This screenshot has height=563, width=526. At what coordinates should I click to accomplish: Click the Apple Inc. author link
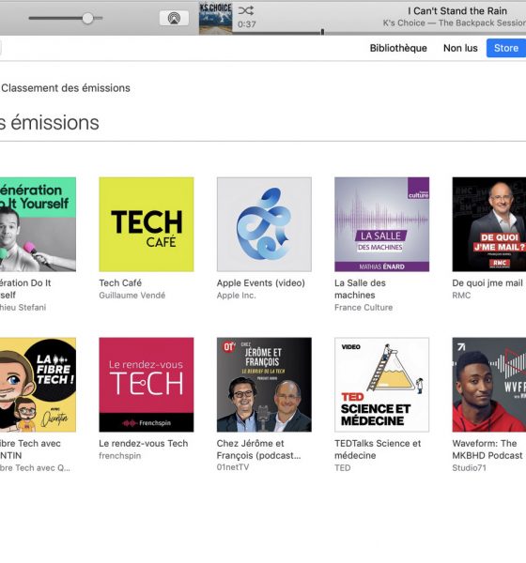236,296
